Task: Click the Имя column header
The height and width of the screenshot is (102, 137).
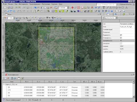Action: click(12, 82)
